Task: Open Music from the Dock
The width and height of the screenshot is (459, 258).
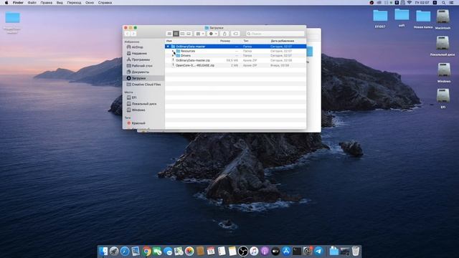Action: (254, 252)
